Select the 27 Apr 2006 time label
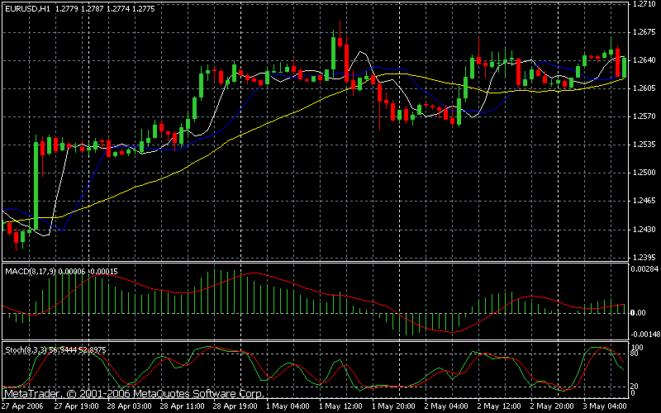This screenshot has width=661, height=413. [22, 407]
